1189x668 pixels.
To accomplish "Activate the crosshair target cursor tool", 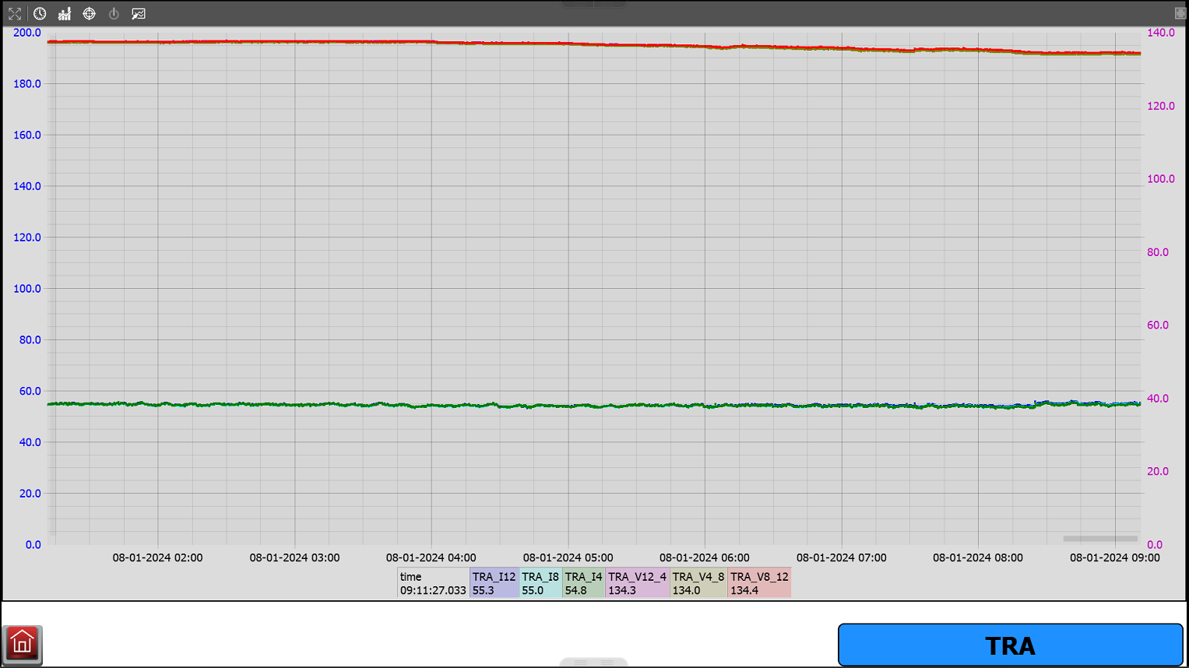I will click(90, 14).
